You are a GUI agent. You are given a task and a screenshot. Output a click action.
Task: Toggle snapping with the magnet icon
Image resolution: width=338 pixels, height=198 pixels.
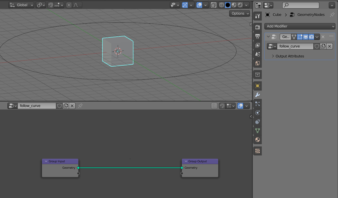pyautogui.click(x=51, y=5)
